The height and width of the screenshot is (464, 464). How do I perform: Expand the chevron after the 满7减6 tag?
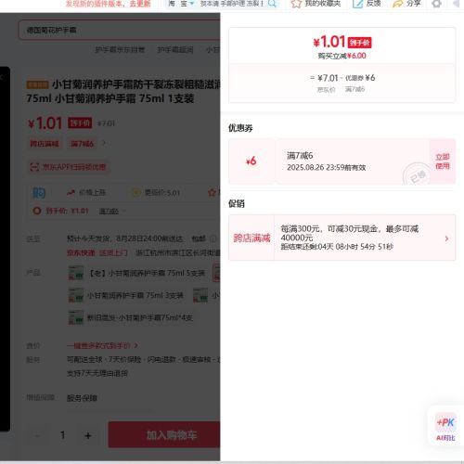(x=104, y=143)
